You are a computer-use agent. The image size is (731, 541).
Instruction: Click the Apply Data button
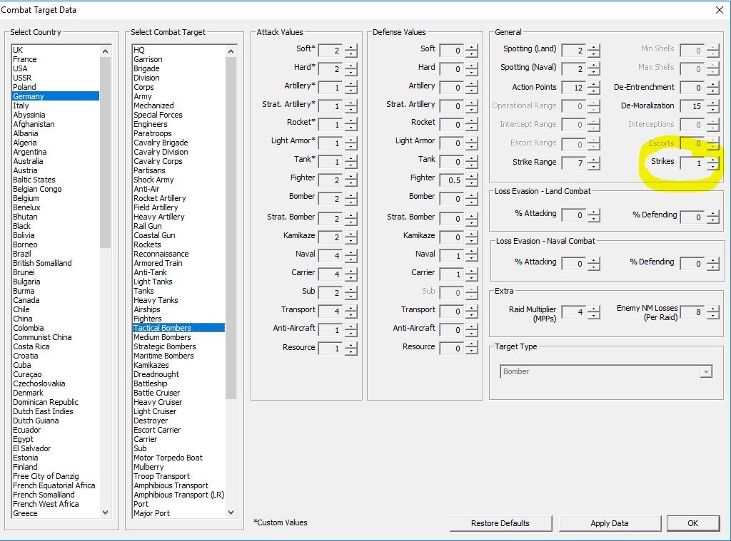point(610,523)
